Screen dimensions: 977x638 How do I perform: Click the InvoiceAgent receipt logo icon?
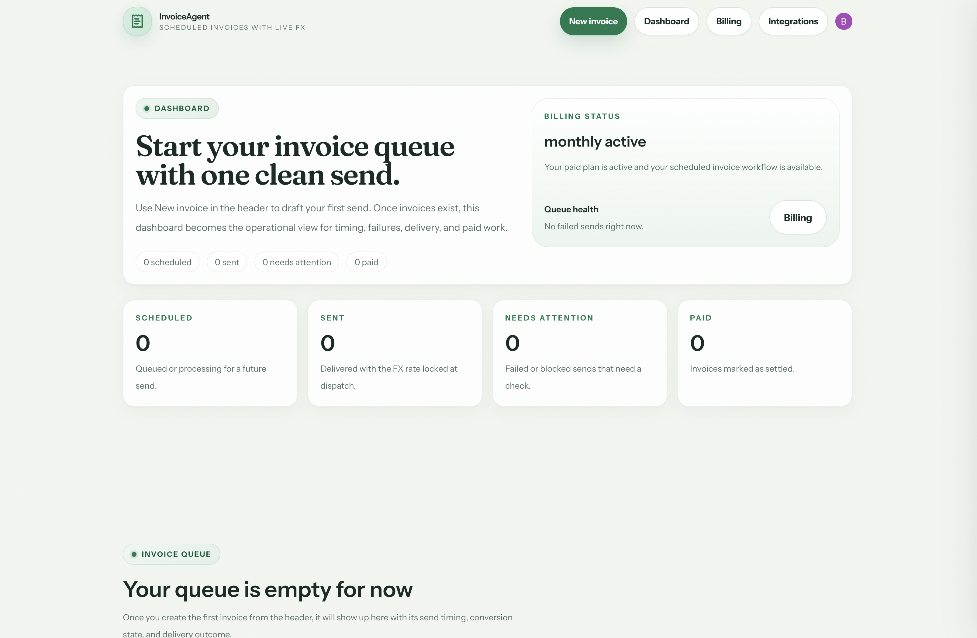[137, 21]
